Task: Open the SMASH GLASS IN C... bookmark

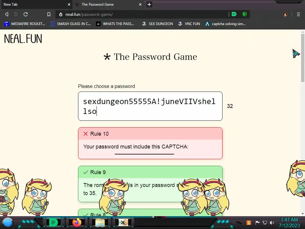Action: 71,24
